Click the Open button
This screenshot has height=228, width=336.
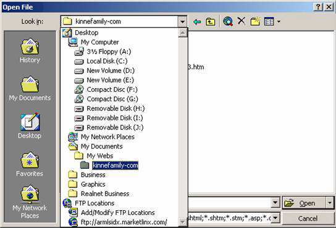[x=304, y=203]
